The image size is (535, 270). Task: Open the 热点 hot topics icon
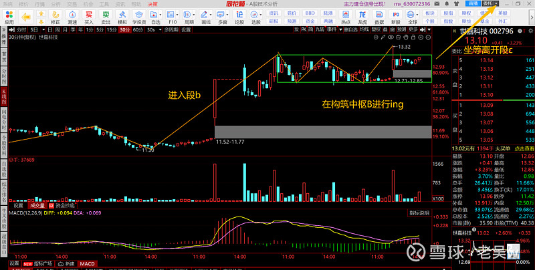coord(346,17)
